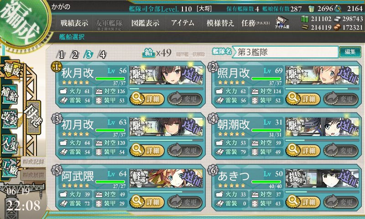Click 阿武隈 ship portrait banner
This screenshot has width=365, height=219.
(166, 178)
